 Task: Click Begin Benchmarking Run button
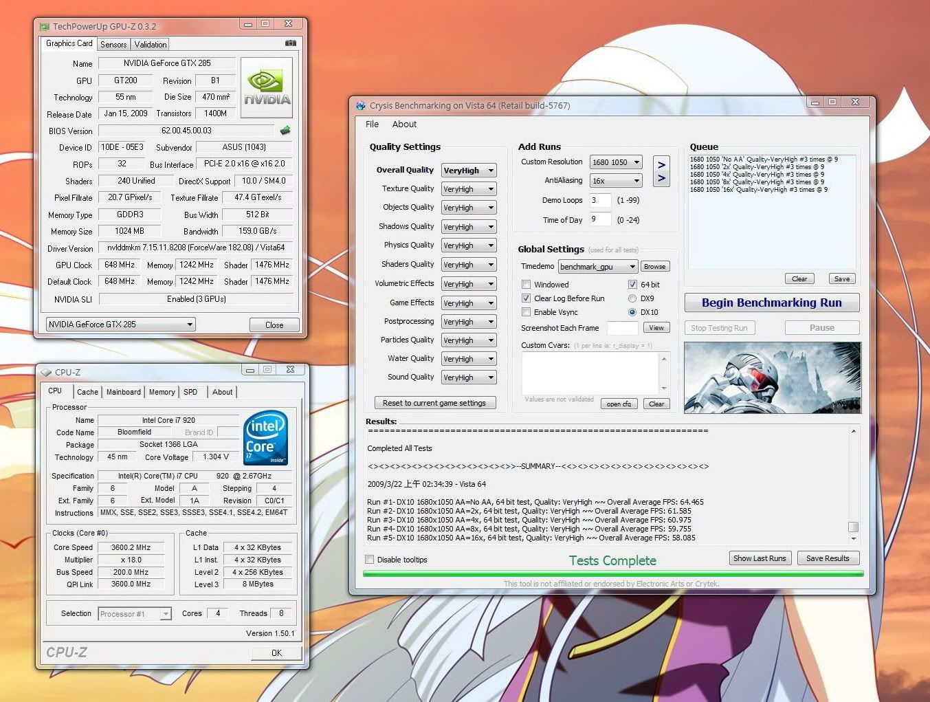(772, 303)
